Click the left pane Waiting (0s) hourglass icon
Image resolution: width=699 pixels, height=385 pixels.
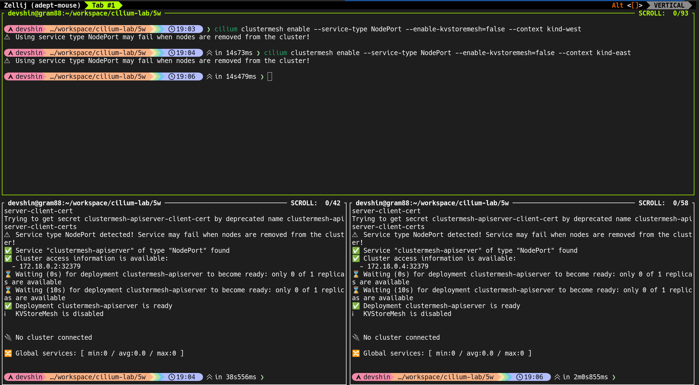click(8, 274)
